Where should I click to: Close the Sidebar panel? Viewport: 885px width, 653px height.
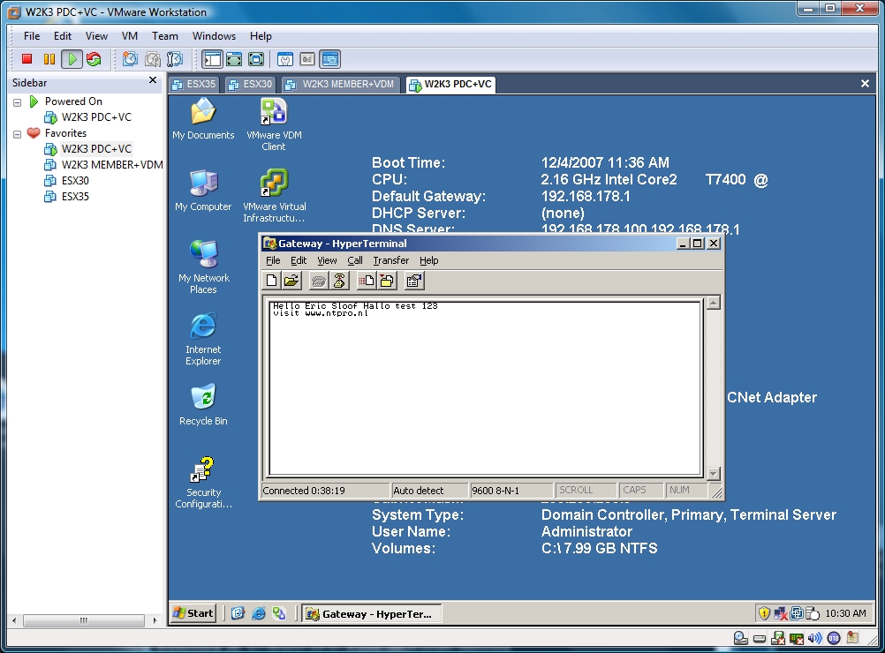click(x=153, y=80)
